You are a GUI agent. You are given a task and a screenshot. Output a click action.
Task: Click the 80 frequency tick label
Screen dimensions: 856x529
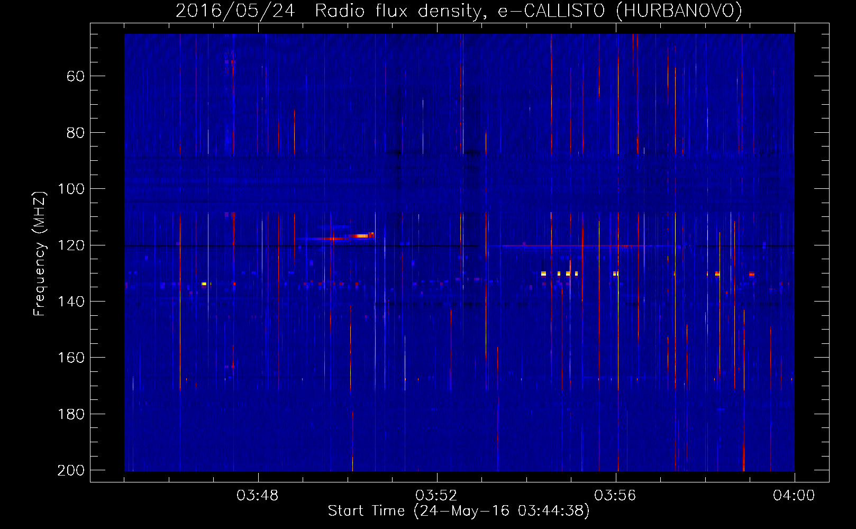[76, 133]
